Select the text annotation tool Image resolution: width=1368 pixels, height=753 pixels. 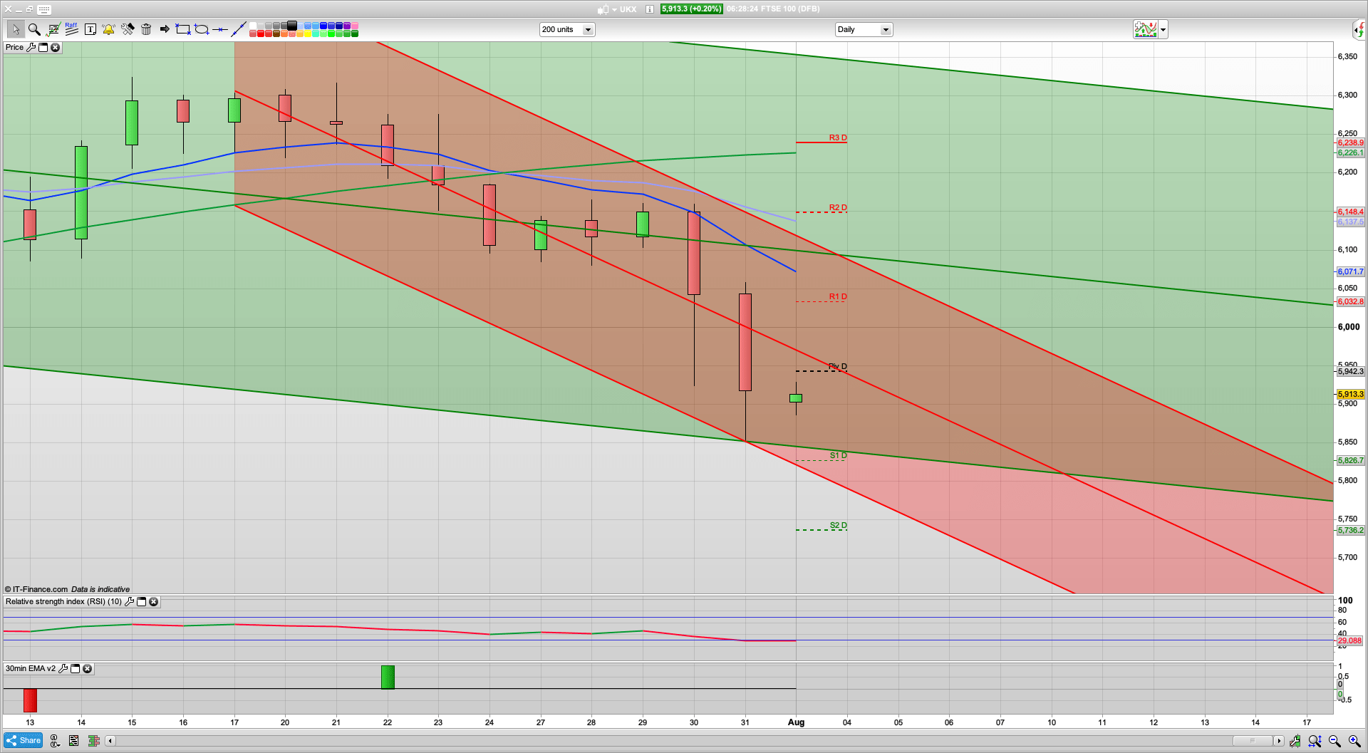coord(90,29)
